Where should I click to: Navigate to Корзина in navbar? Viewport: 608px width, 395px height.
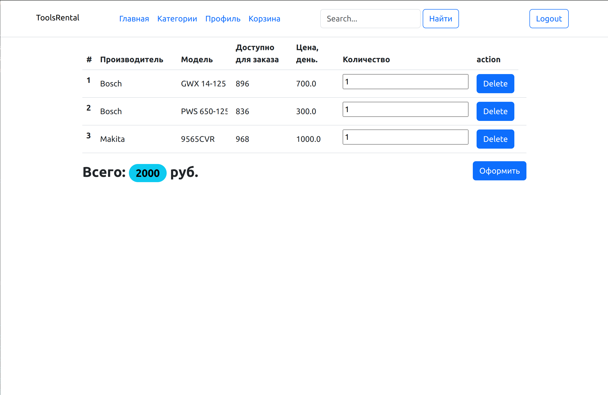tap(264, 19)
